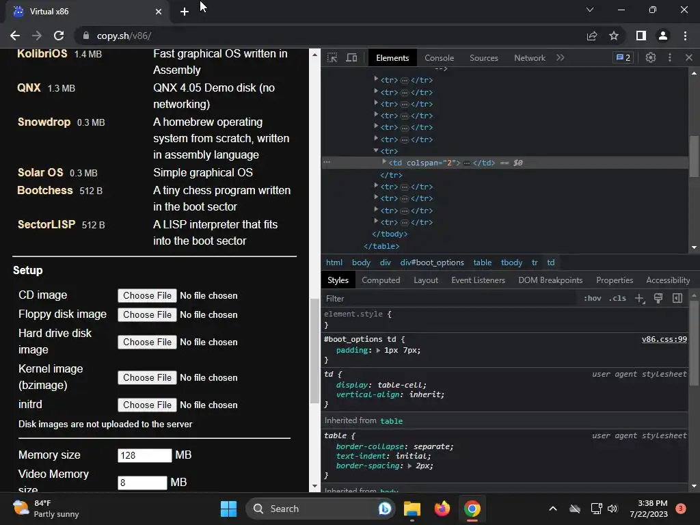The height and width of the screenshot is (525, 700).
Task: Open DevTools settings gear
Action: (651, 57)
